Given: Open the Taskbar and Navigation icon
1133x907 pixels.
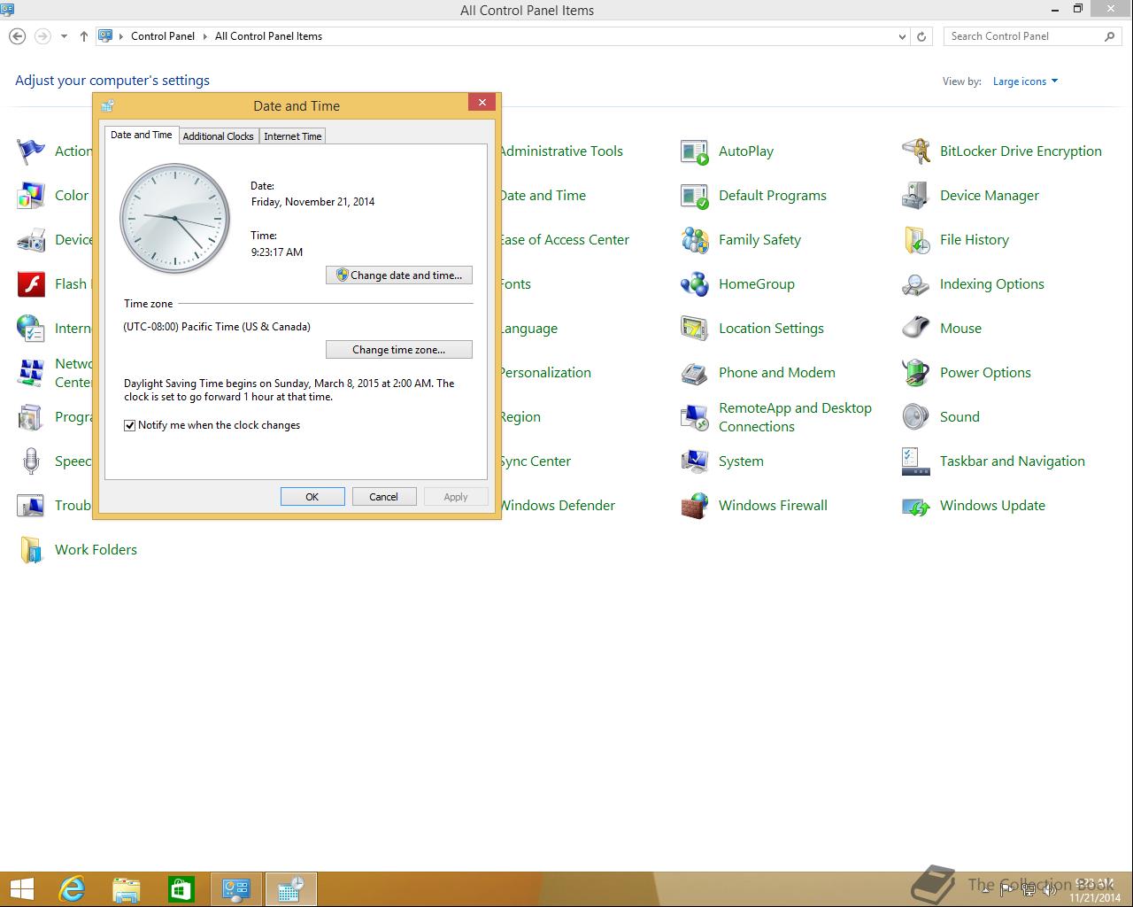Looking at the screenshot, I should tap(916, 461).
